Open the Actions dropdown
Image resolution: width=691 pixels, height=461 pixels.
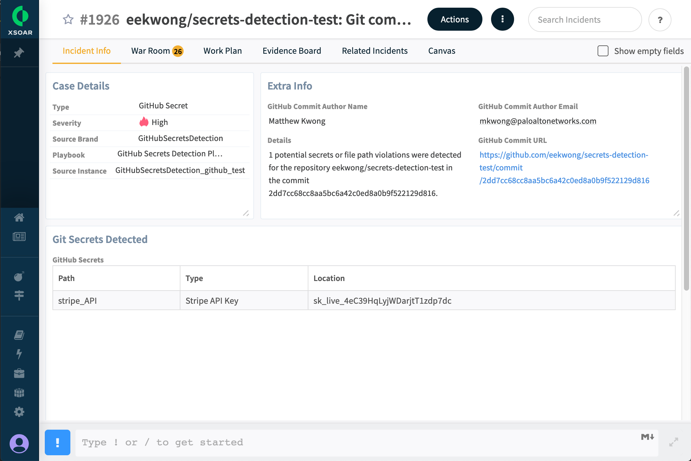click(x=455, y=20)
